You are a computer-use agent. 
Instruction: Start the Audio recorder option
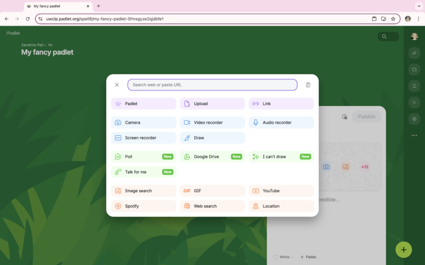pyautogui.click(x=281, y=123)
